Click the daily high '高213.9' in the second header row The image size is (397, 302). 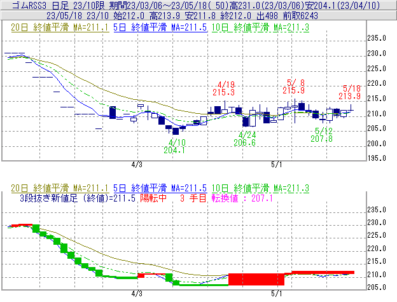(165, 16)
